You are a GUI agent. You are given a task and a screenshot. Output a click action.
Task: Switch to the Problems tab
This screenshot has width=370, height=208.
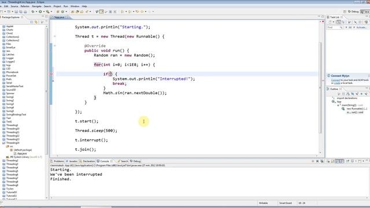click(x=57, y=161)
